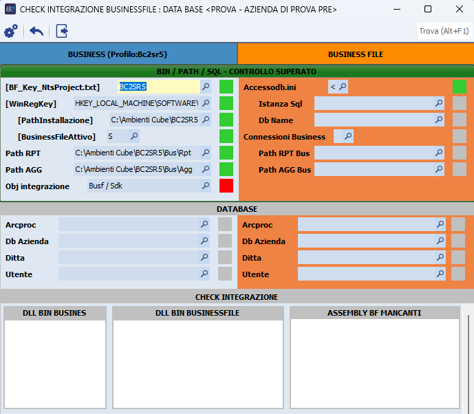Click magnifier in left Db Azienda field
This screenshot has height=414, width=474.
point(204,241)
